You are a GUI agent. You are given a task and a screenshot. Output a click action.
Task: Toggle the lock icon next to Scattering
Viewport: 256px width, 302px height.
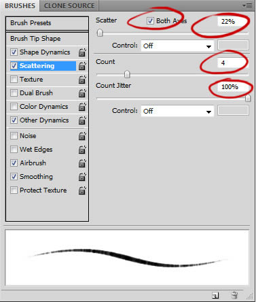click(x=82, y=66)
